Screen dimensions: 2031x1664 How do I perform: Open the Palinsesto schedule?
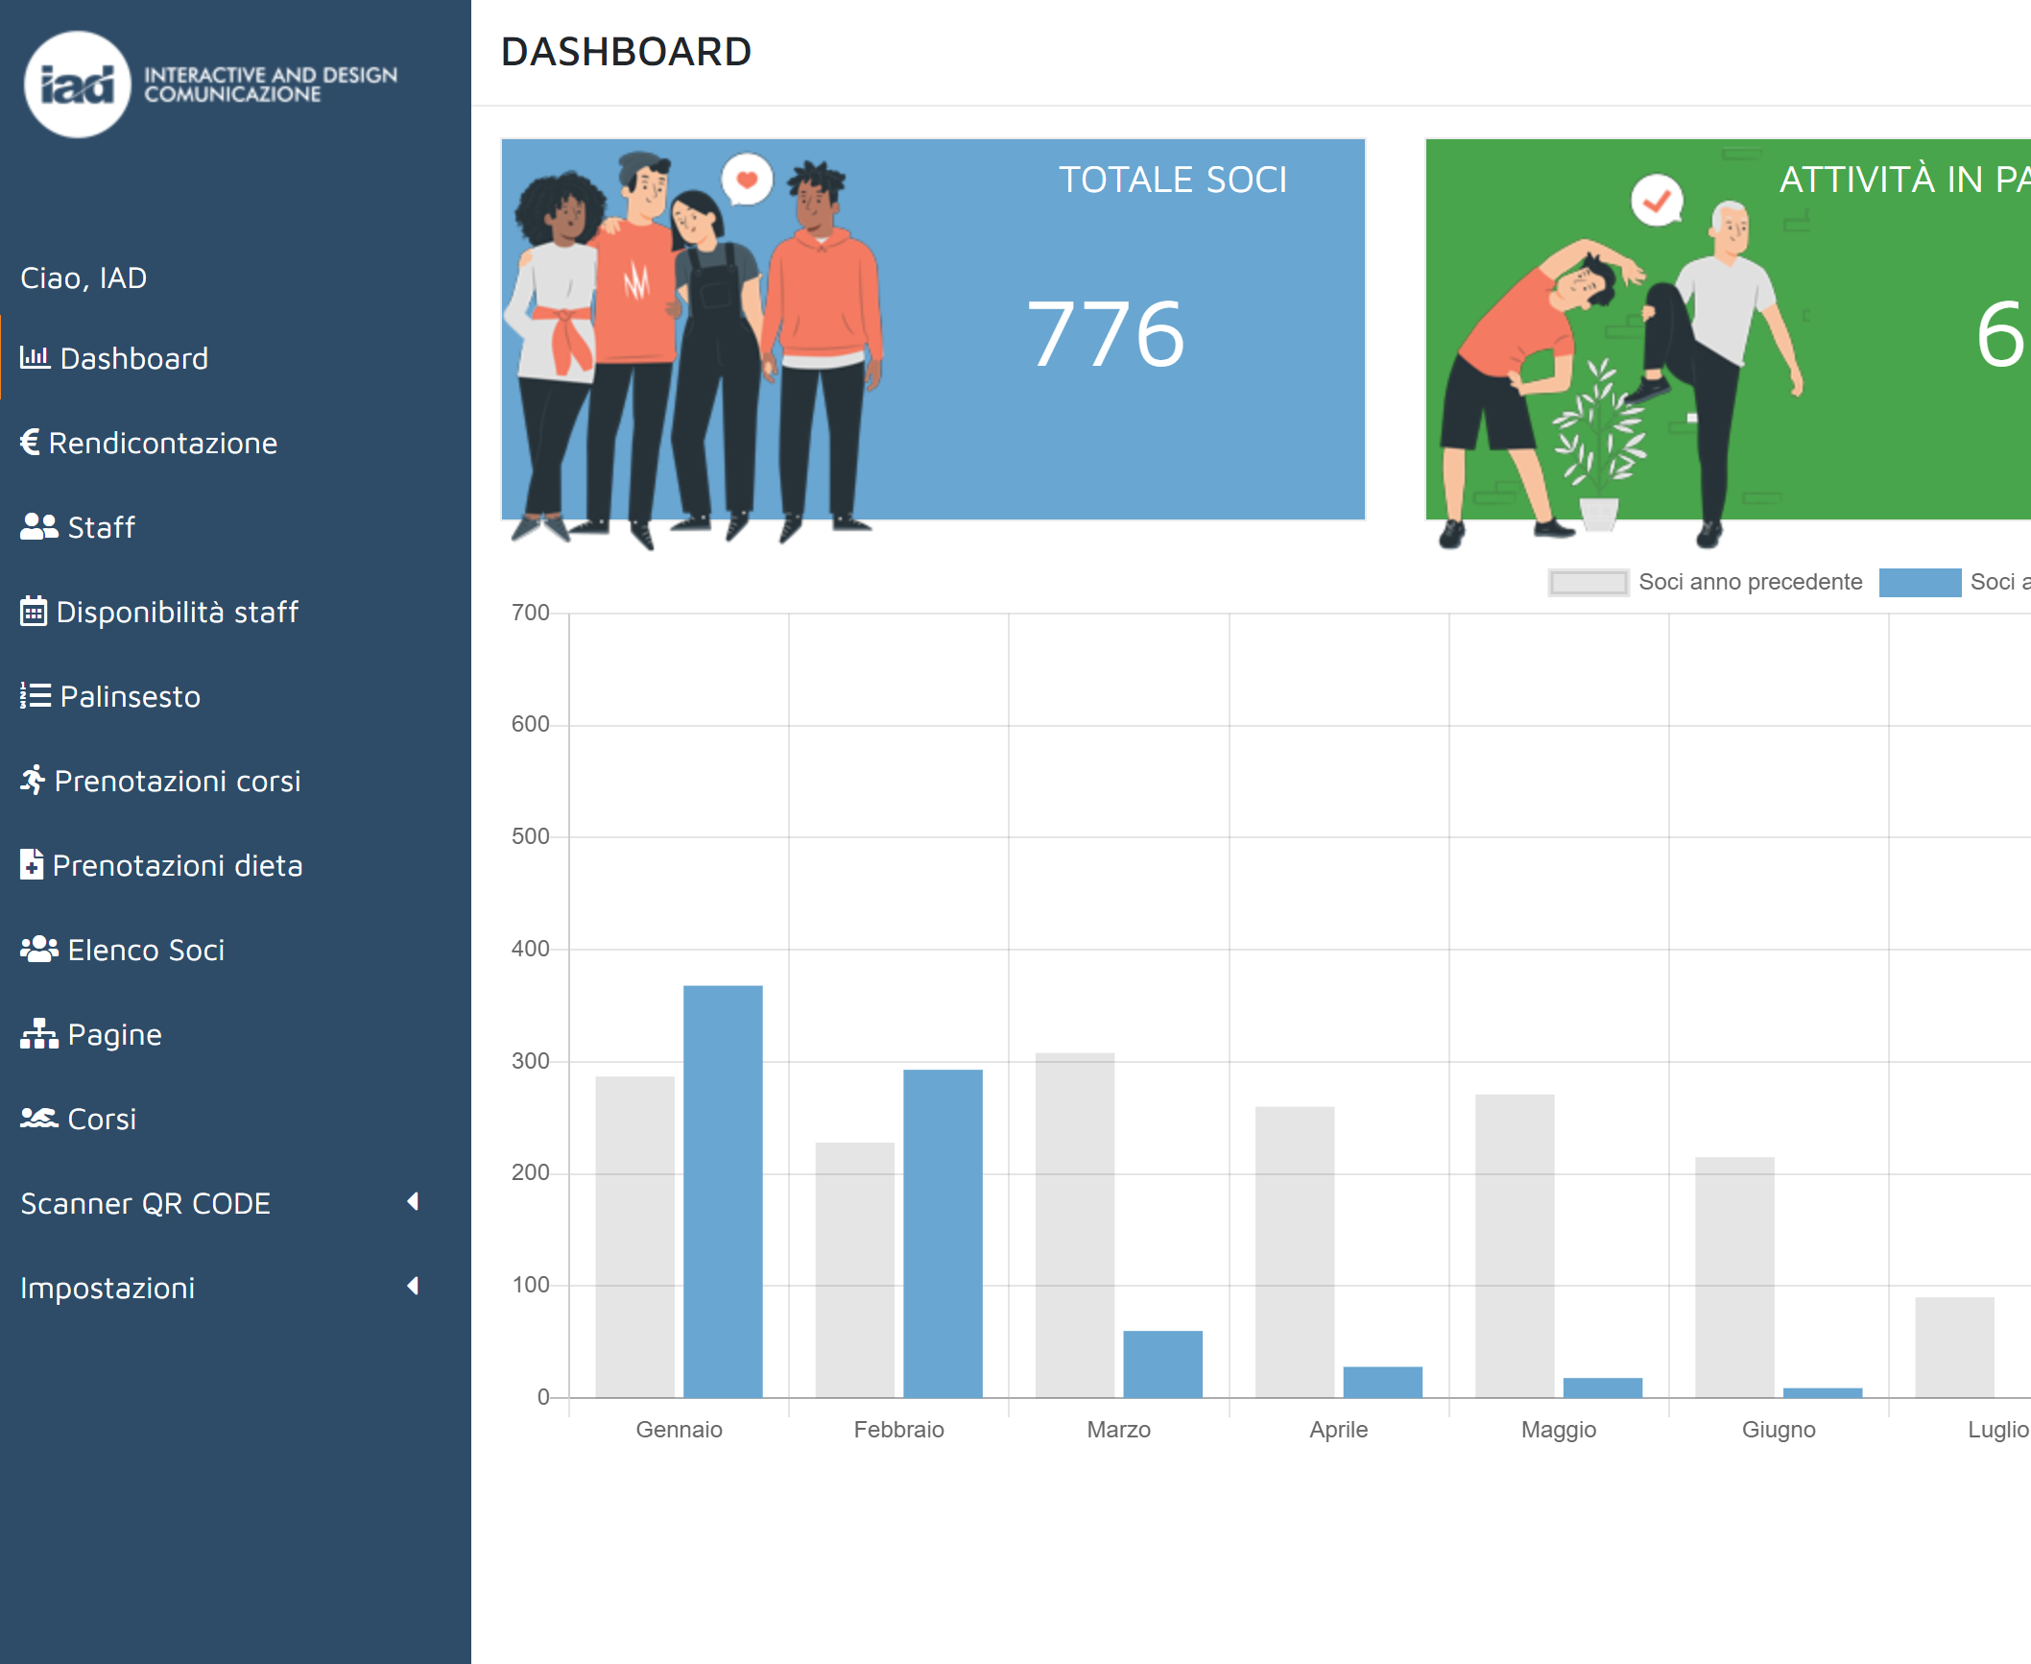coord(235,695)
